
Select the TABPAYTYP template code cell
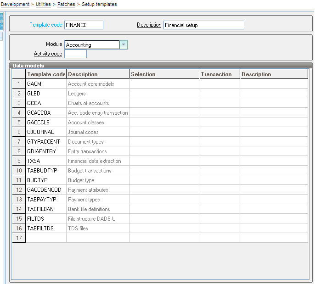(x=46, y=199)
